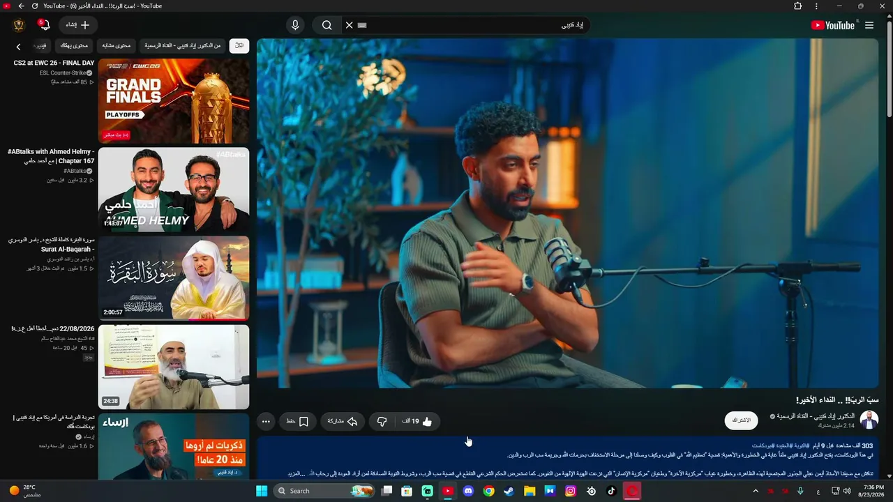Viewport: 893px width, 502px height.
Task: Open the 24:38 sheikh lecture thumbnail
Action: click(x=174, y=367)
